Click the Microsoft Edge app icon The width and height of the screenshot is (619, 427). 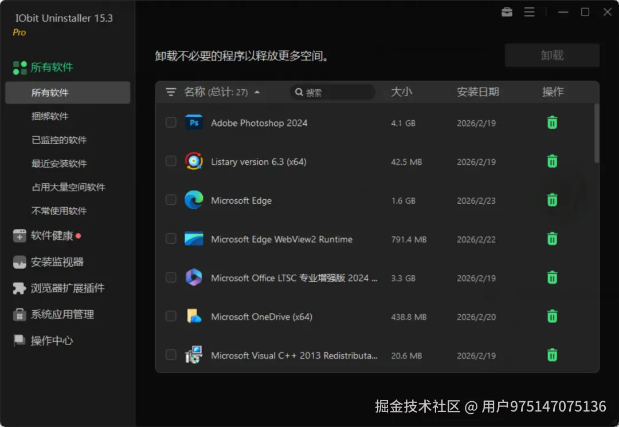point(194,200)
